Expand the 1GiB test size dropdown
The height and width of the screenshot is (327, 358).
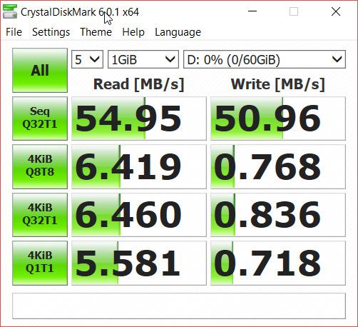143,59
